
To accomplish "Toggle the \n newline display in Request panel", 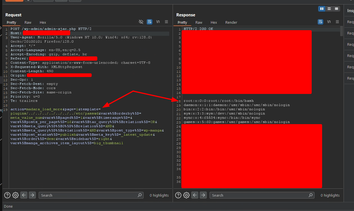I will point(158,22).
